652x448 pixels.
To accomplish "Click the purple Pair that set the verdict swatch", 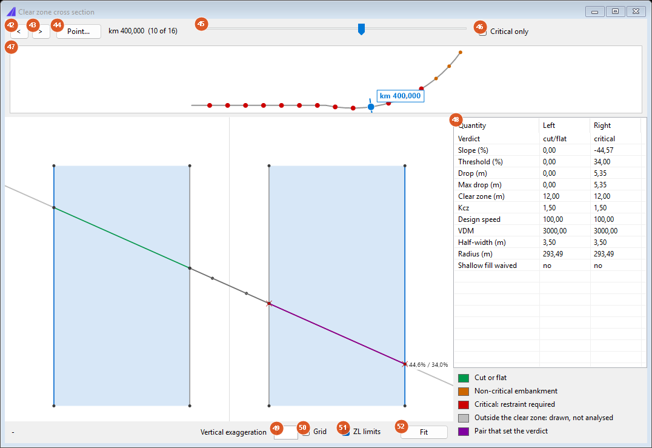I will coord(463,431).
